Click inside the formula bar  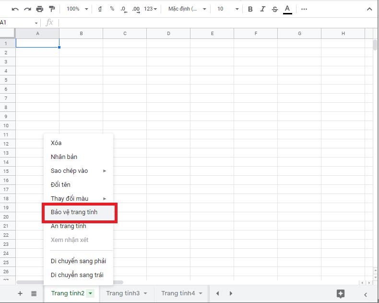point(217,23)
